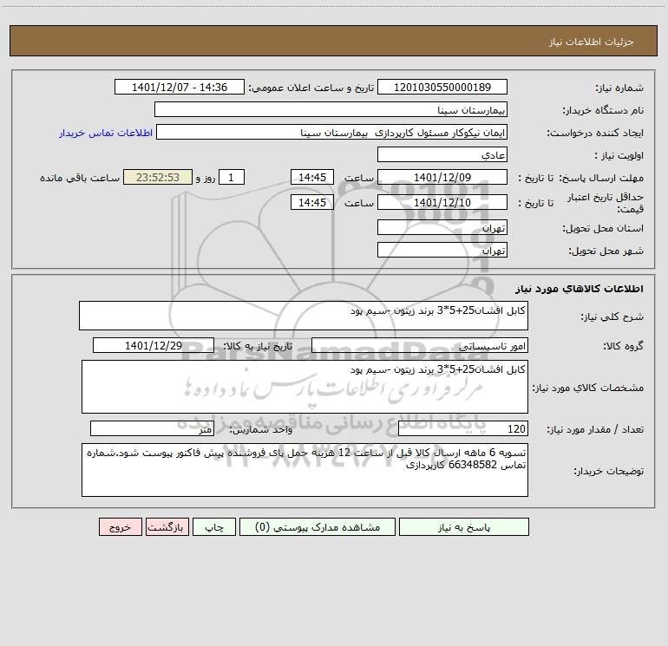Click the جزئیات اطلاعات نیاز header title
Screen dimensions: 668x646
[x=592, y=42]
